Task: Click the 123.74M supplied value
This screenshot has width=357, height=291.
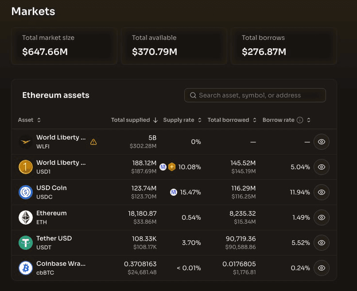Action: (x=144, y=188)
